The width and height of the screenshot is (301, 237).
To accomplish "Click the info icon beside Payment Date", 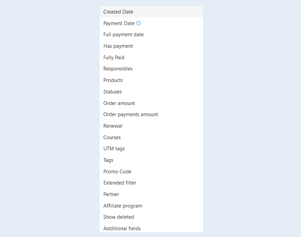I will [x=138, y=23].
